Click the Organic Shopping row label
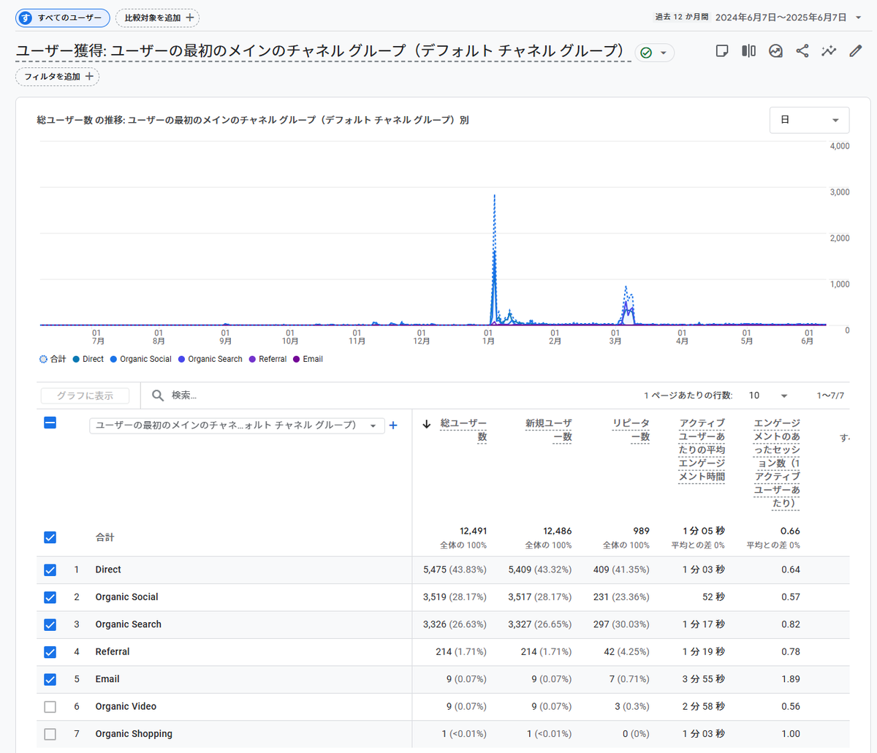 (x=134, y=734)
